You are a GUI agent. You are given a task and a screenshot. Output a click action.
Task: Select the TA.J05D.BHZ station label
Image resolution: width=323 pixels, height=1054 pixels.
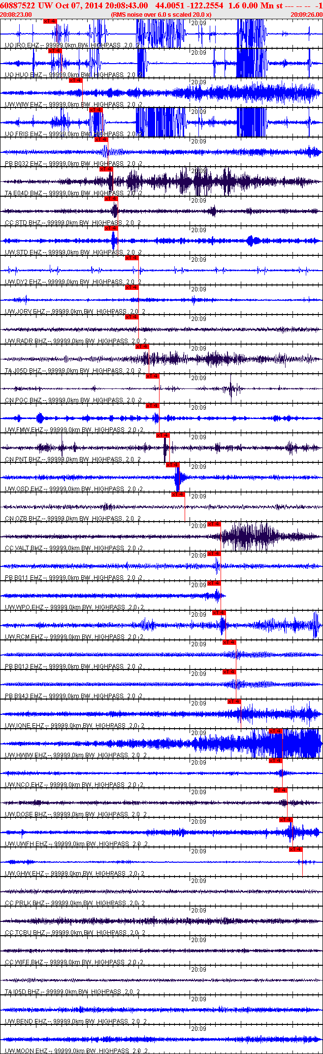pos(73,371)
